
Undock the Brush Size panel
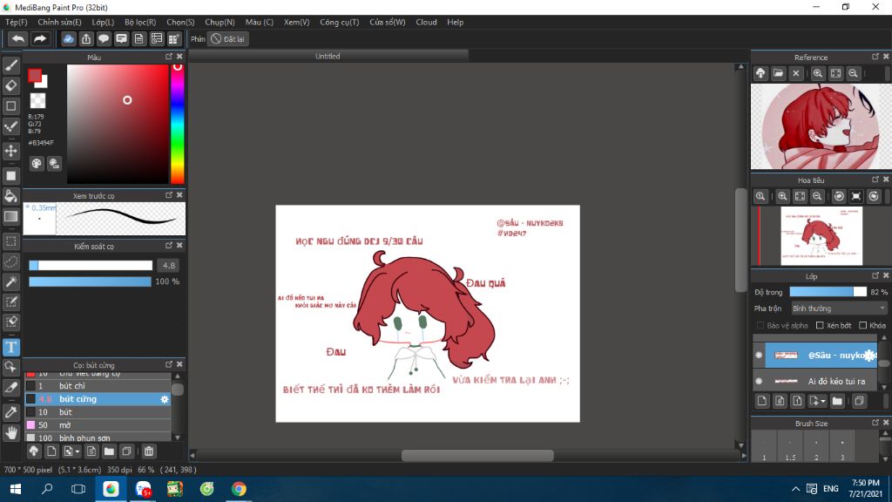pos(875,423)
